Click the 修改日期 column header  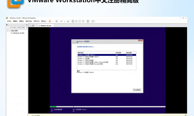[131, 53]
